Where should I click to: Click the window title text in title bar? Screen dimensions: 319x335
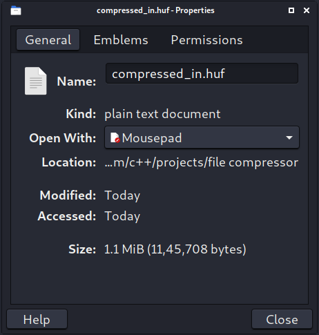tap(155, 10)
